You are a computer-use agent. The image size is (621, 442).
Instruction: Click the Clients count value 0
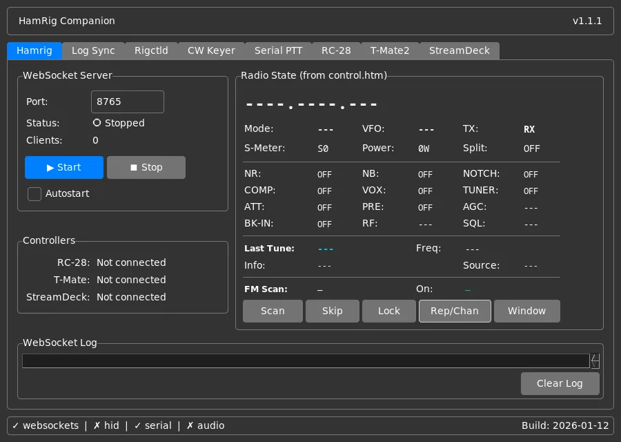coord(95,140)
